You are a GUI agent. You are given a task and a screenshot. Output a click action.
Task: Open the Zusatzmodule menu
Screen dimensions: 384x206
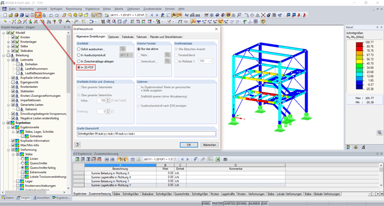click(152, 9)
